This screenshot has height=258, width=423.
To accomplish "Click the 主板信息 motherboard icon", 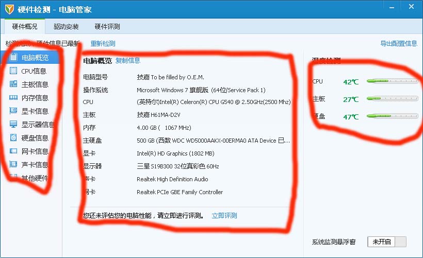I will click(x=14, y=84).
